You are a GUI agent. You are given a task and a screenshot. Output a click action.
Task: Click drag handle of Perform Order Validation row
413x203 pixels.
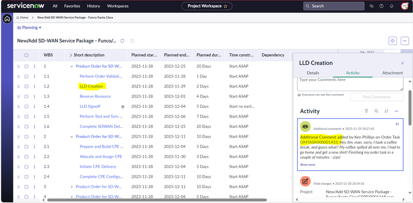(x=18, y=76)
